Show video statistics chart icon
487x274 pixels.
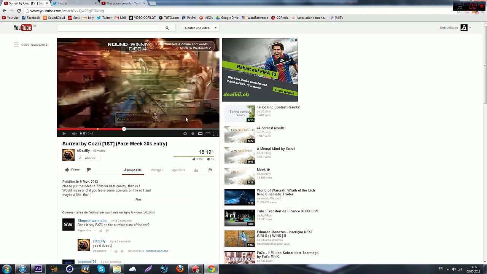(196, 170)
